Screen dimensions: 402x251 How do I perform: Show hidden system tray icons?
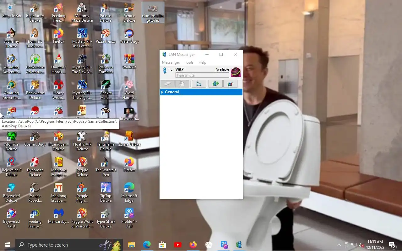pyautogui.click(x=339, y=245)
